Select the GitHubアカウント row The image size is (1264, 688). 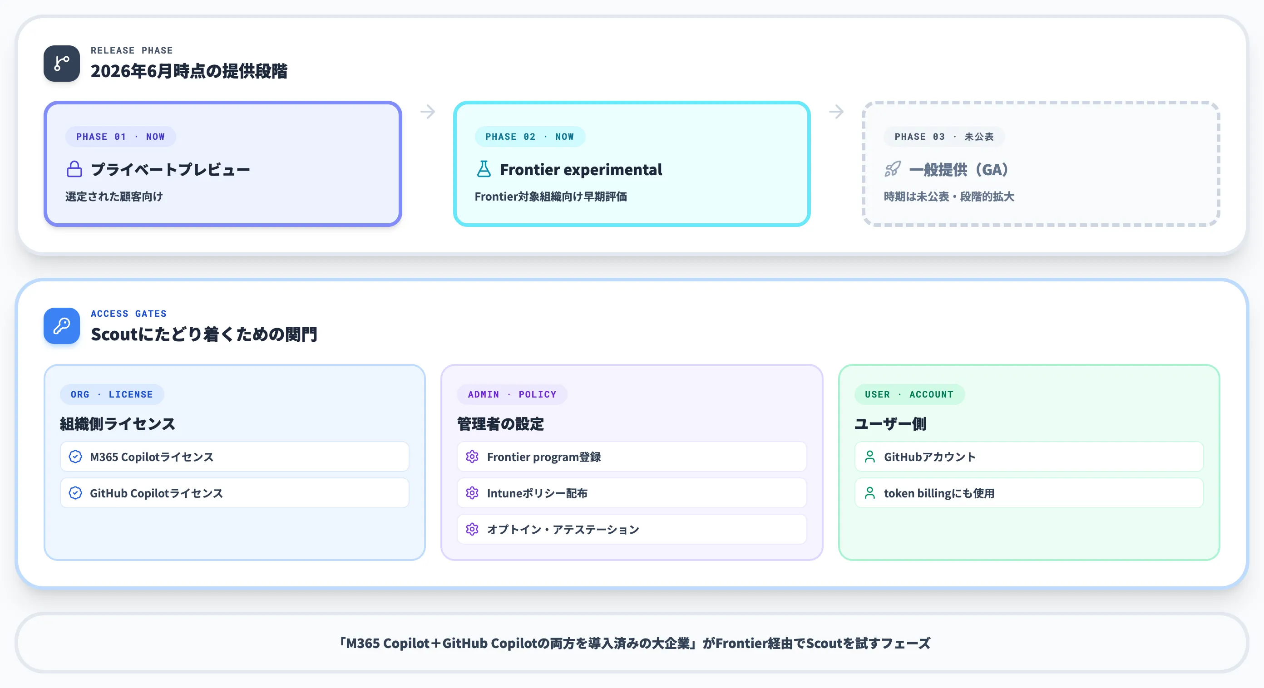pyautogui.click(x=1029, y=457)
